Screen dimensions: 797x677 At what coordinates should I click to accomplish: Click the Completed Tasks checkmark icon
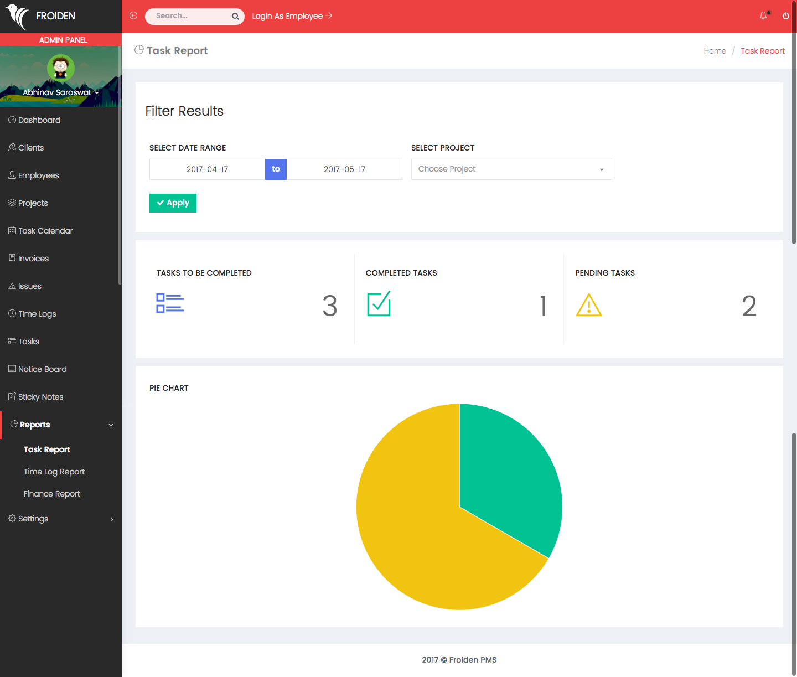(x=379, y=304)
